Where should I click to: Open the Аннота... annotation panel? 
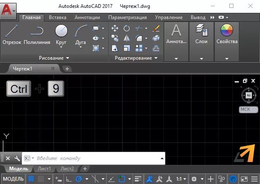pyautogui.click(x=176, y=41)
